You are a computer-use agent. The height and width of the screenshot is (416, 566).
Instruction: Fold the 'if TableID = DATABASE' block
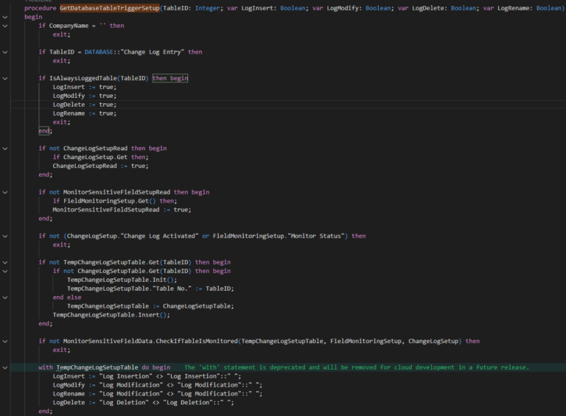click(x=6, y=52)
